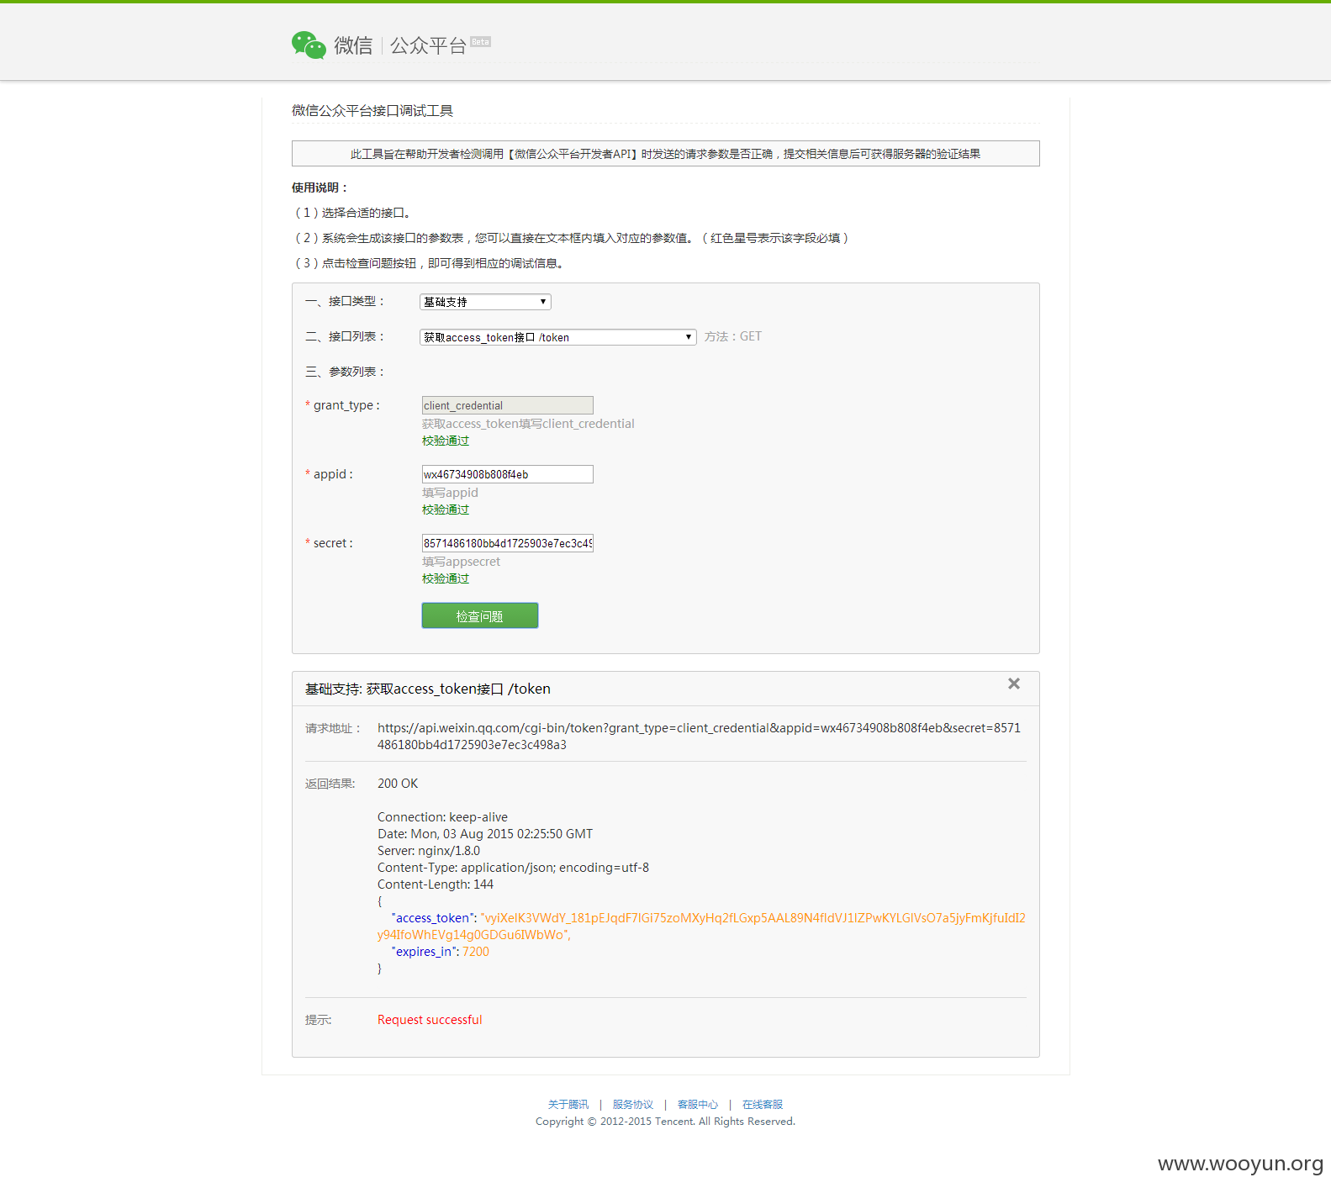Click the "200 OK" status text
This screenshot has height=1188, width=1331.
pos(398,784)
